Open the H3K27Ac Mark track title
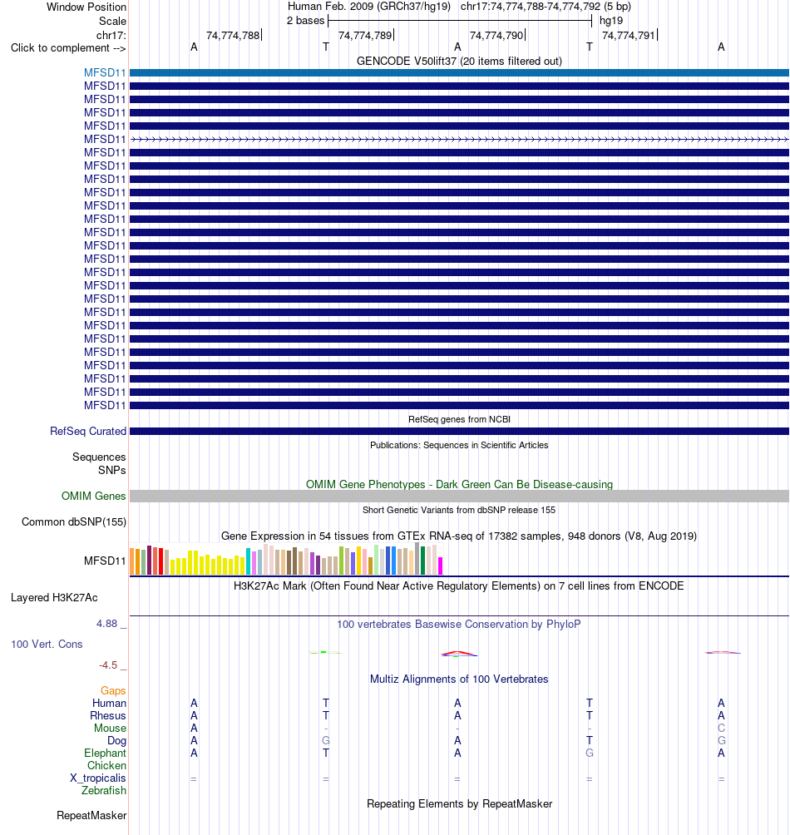Image resolution: width=790 pixels, height=835 pixels. coord(459,585)
